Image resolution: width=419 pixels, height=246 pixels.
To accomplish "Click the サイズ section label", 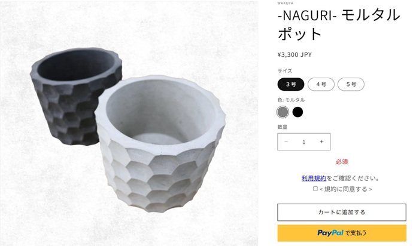I will [x=285, y=71].
